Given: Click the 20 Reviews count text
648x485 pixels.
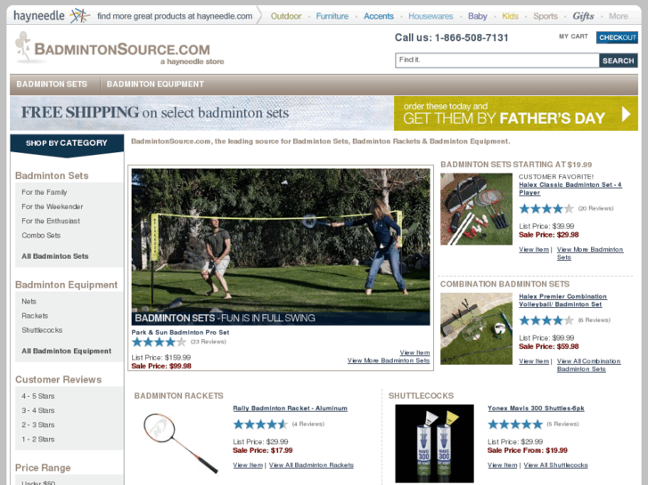Looking at the screenshot, I should 595,208.
